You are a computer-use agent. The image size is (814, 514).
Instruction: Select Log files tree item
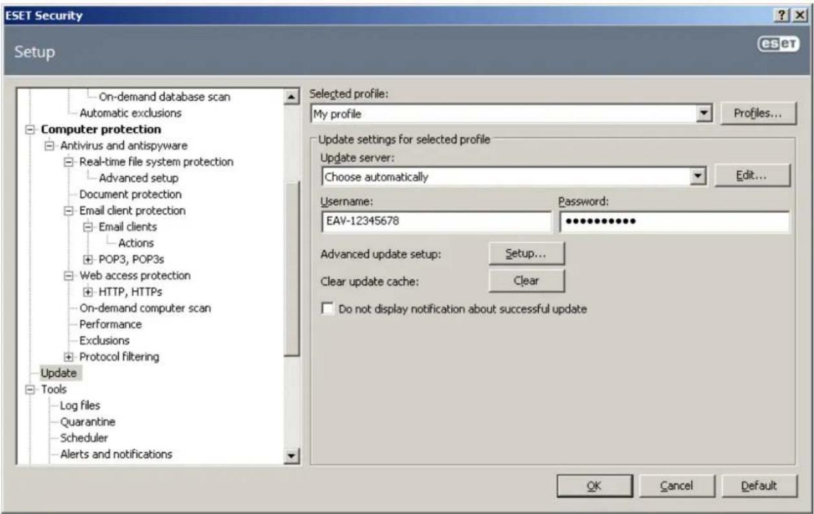click(x=80, y=406)
